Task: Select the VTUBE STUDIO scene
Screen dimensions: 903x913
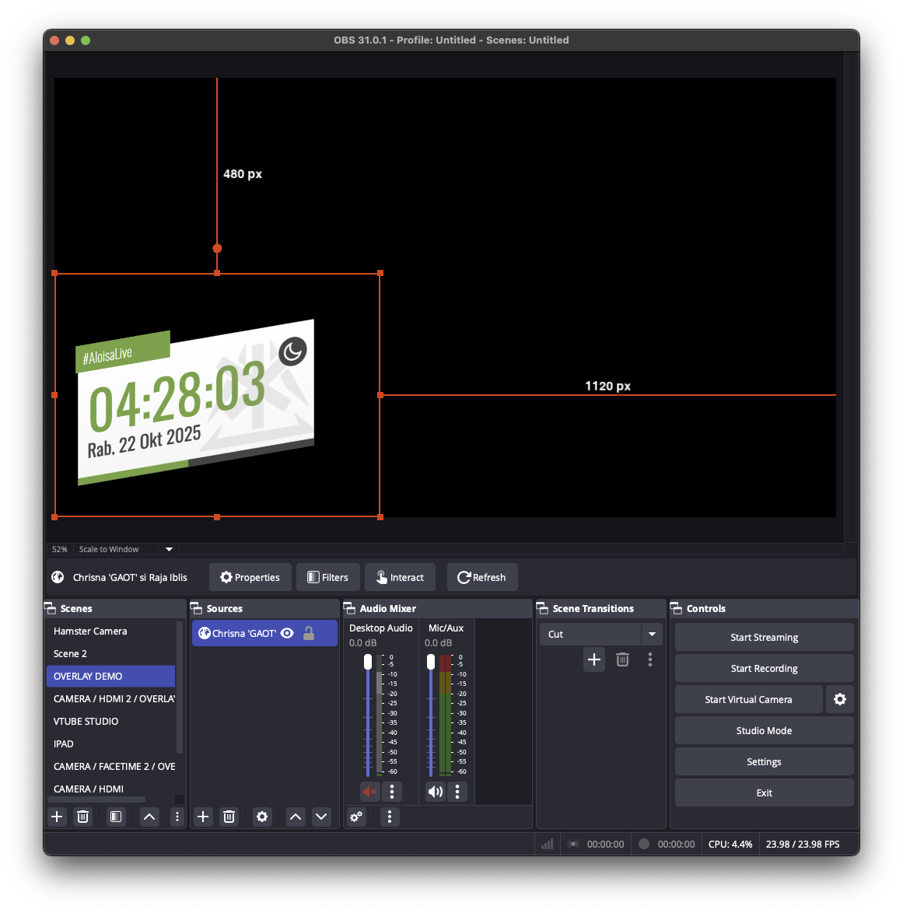Action: [86, 722]
